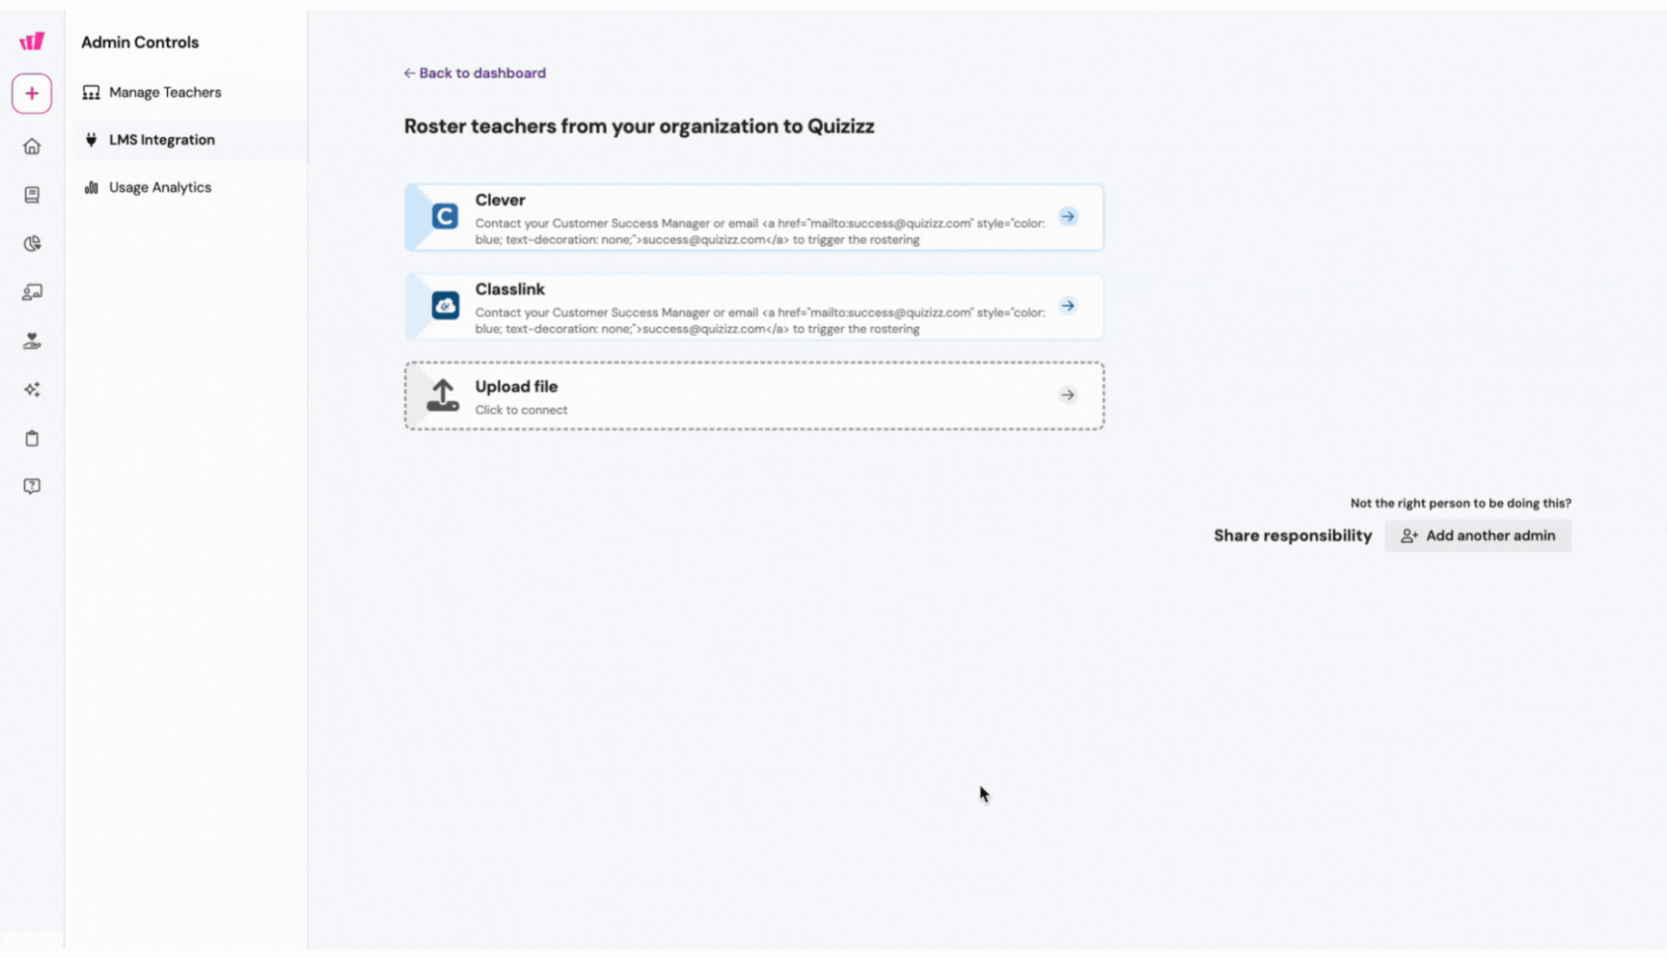This screenshot has height=958, width=1667.
Task: Open the Library icon in sidebar
Action: (x=32, y=195)
